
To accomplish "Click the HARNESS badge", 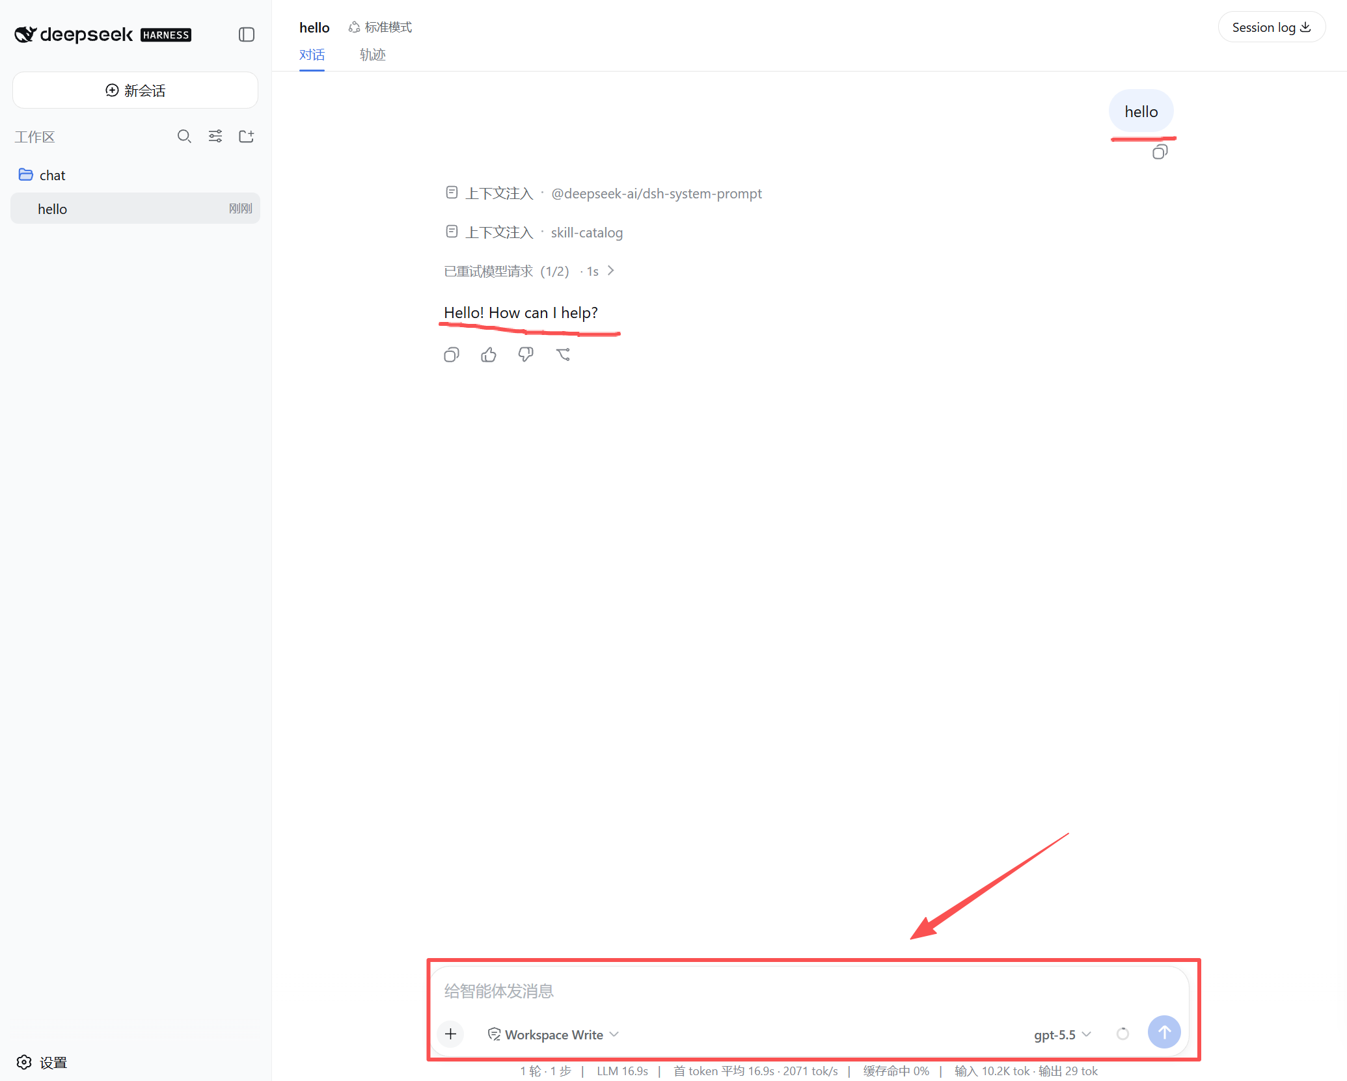I will [166, 35].
